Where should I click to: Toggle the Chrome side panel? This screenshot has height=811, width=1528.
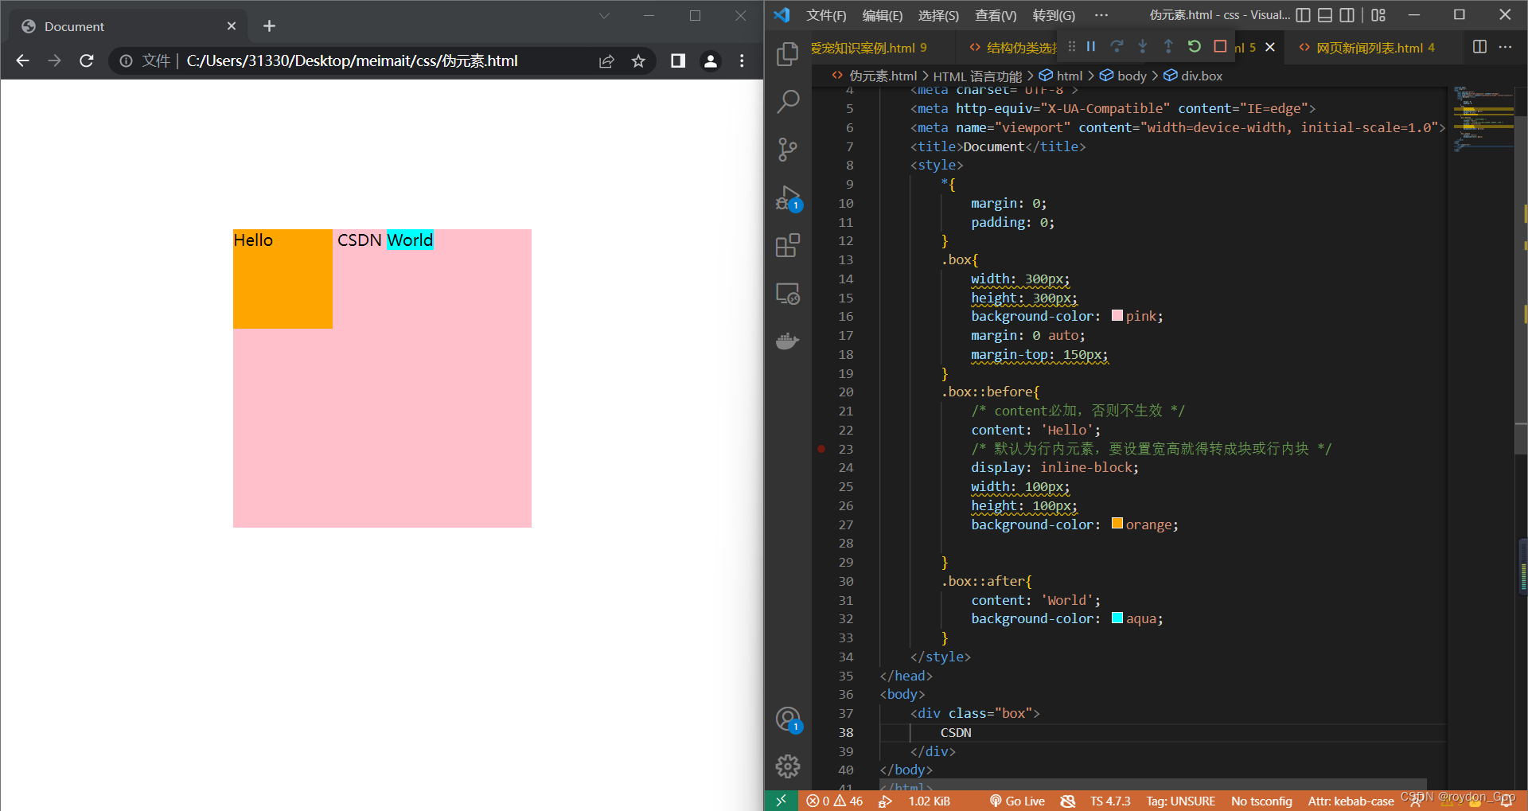pyautogui.click(x=678, y=61)
